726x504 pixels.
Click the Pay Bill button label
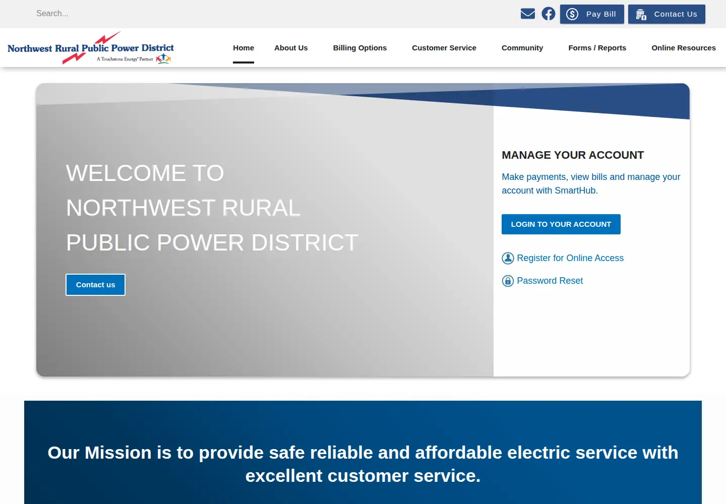click(601, 14)
